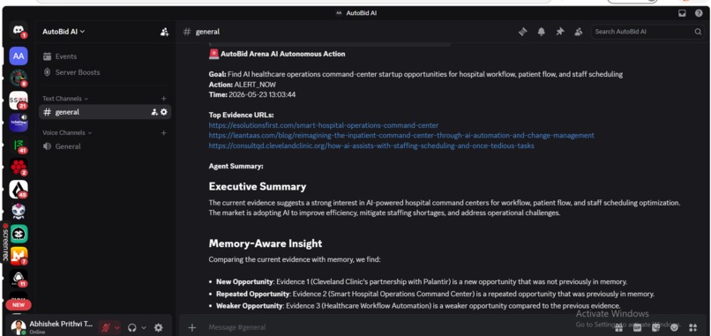Open the Help question mark icon
The height and width of the screenshot is (336, 711).
point(699,13)
